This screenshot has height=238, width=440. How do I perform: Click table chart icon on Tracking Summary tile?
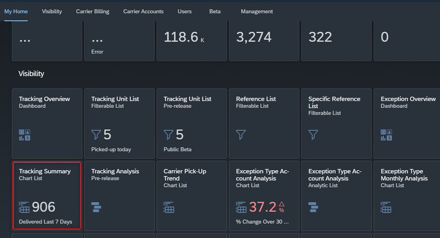24,207
